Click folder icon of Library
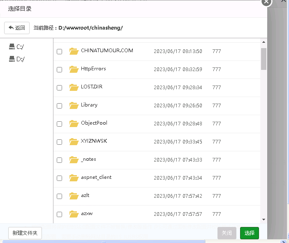 [74, 105]
